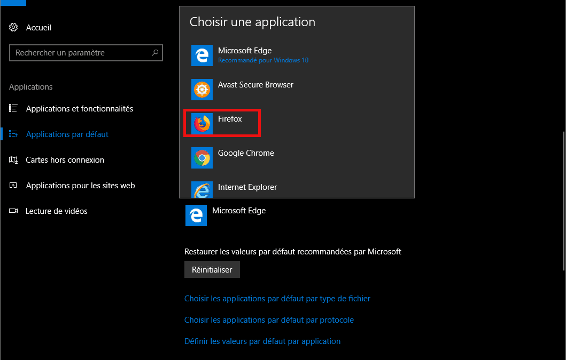Viewport: 566px width, 360px height.
Task: Select the Google Chrome icon
Action: [201, 158]
